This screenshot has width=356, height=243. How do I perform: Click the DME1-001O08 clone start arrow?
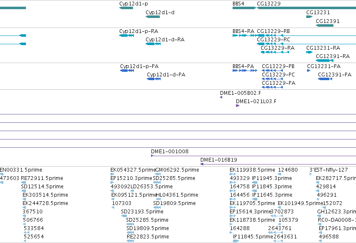click(x=152, y=156)
